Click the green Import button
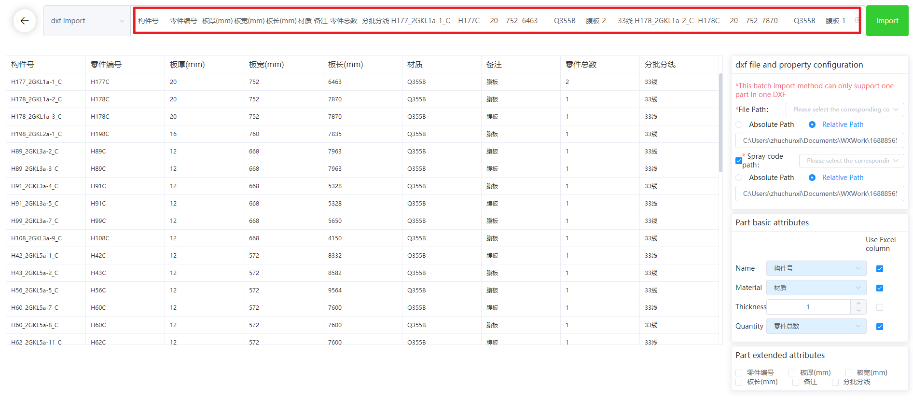 887,21
